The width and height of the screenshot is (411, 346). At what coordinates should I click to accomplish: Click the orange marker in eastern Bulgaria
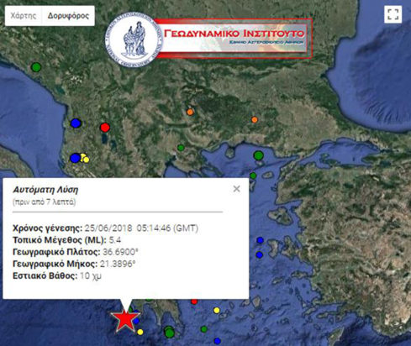click(255, 120)
